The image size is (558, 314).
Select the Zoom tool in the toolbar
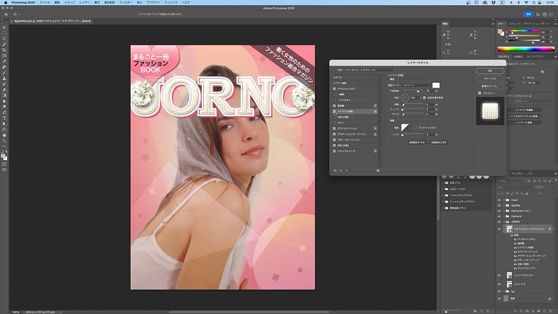coord(4,141)
